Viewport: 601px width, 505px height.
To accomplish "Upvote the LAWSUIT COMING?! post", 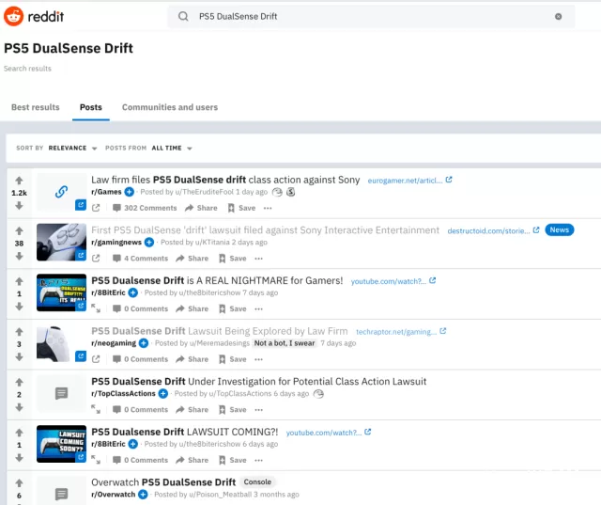I will click(19, 433).
